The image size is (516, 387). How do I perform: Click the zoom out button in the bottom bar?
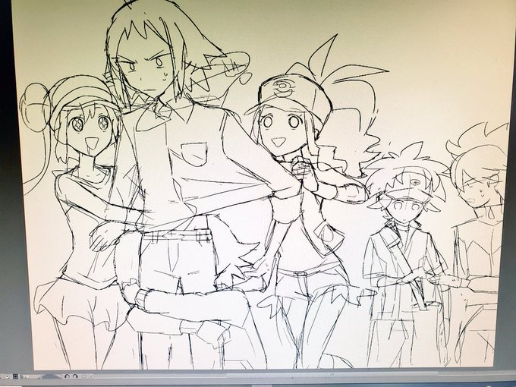[x=8, y=376]
